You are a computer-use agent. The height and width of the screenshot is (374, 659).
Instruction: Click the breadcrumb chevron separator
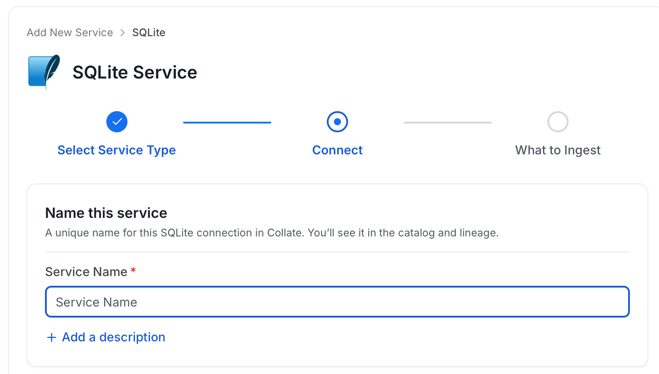(x=123, y=33)
